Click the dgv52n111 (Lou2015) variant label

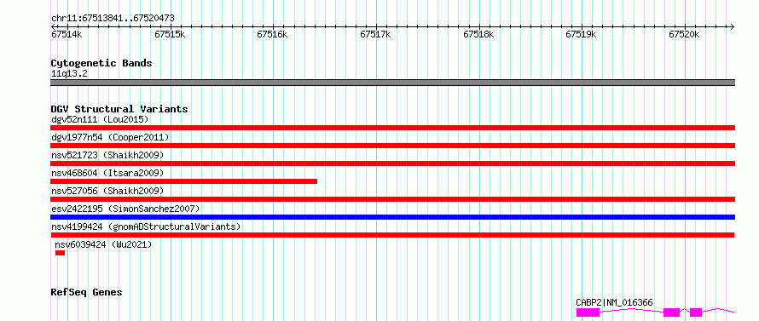point(100,119)
